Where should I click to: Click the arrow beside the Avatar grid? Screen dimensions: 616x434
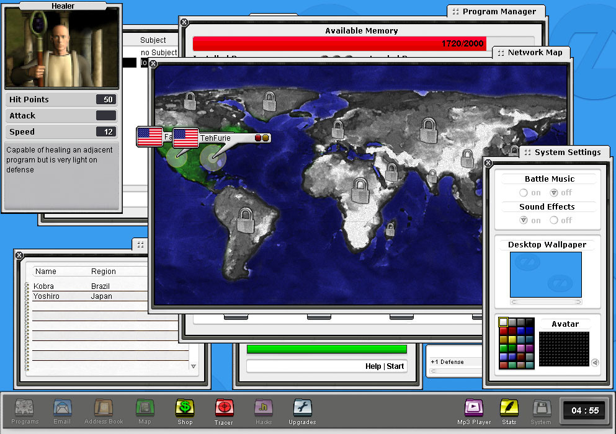(x=595, y=363)
